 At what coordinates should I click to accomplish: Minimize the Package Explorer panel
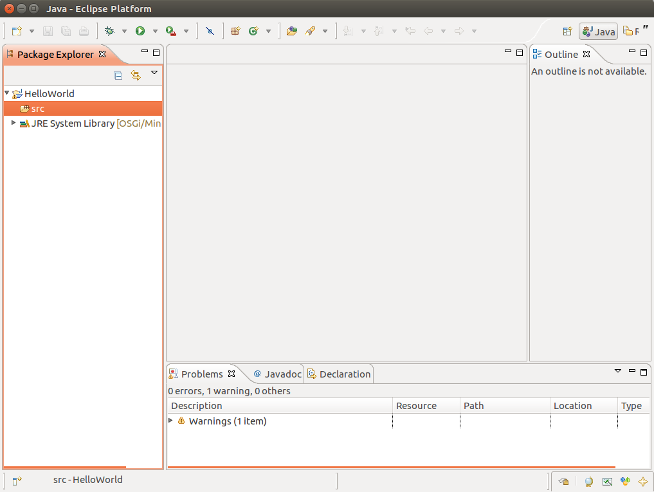145,51
